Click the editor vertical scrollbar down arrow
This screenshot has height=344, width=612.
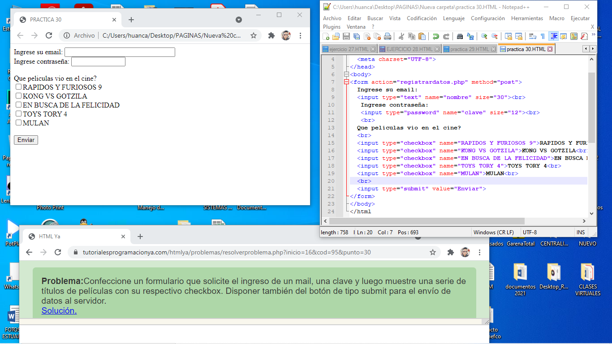coord(592,213)
